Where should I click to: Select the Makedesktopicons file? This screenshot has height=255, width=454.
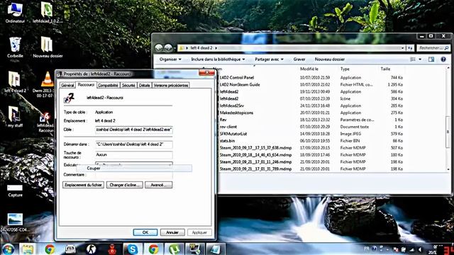236,113
